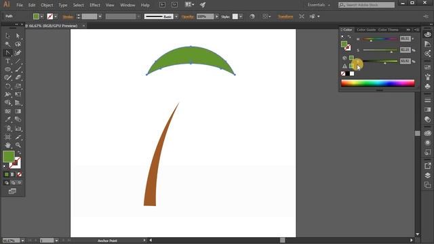Click the Stroke label link
434x244 pixels.
point(68,16)
